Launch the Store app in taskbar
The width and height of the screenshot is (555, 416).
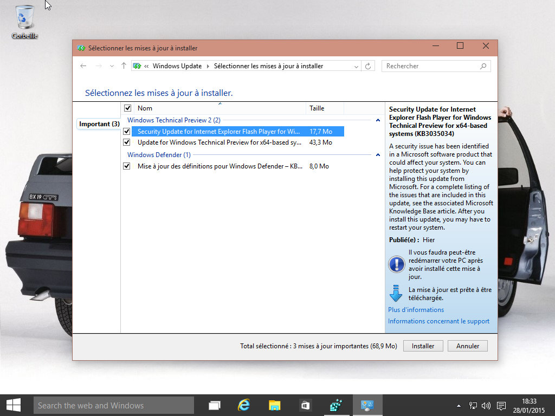coord(306,405)
